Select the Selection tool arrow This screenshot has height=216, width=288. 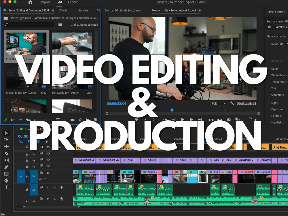click(x=6, y=133)
